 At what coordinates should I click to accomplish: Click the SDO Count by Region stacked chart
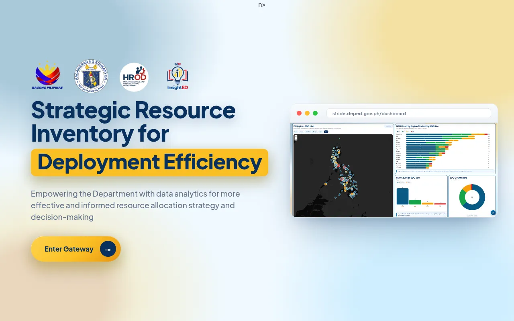[445, 148]
